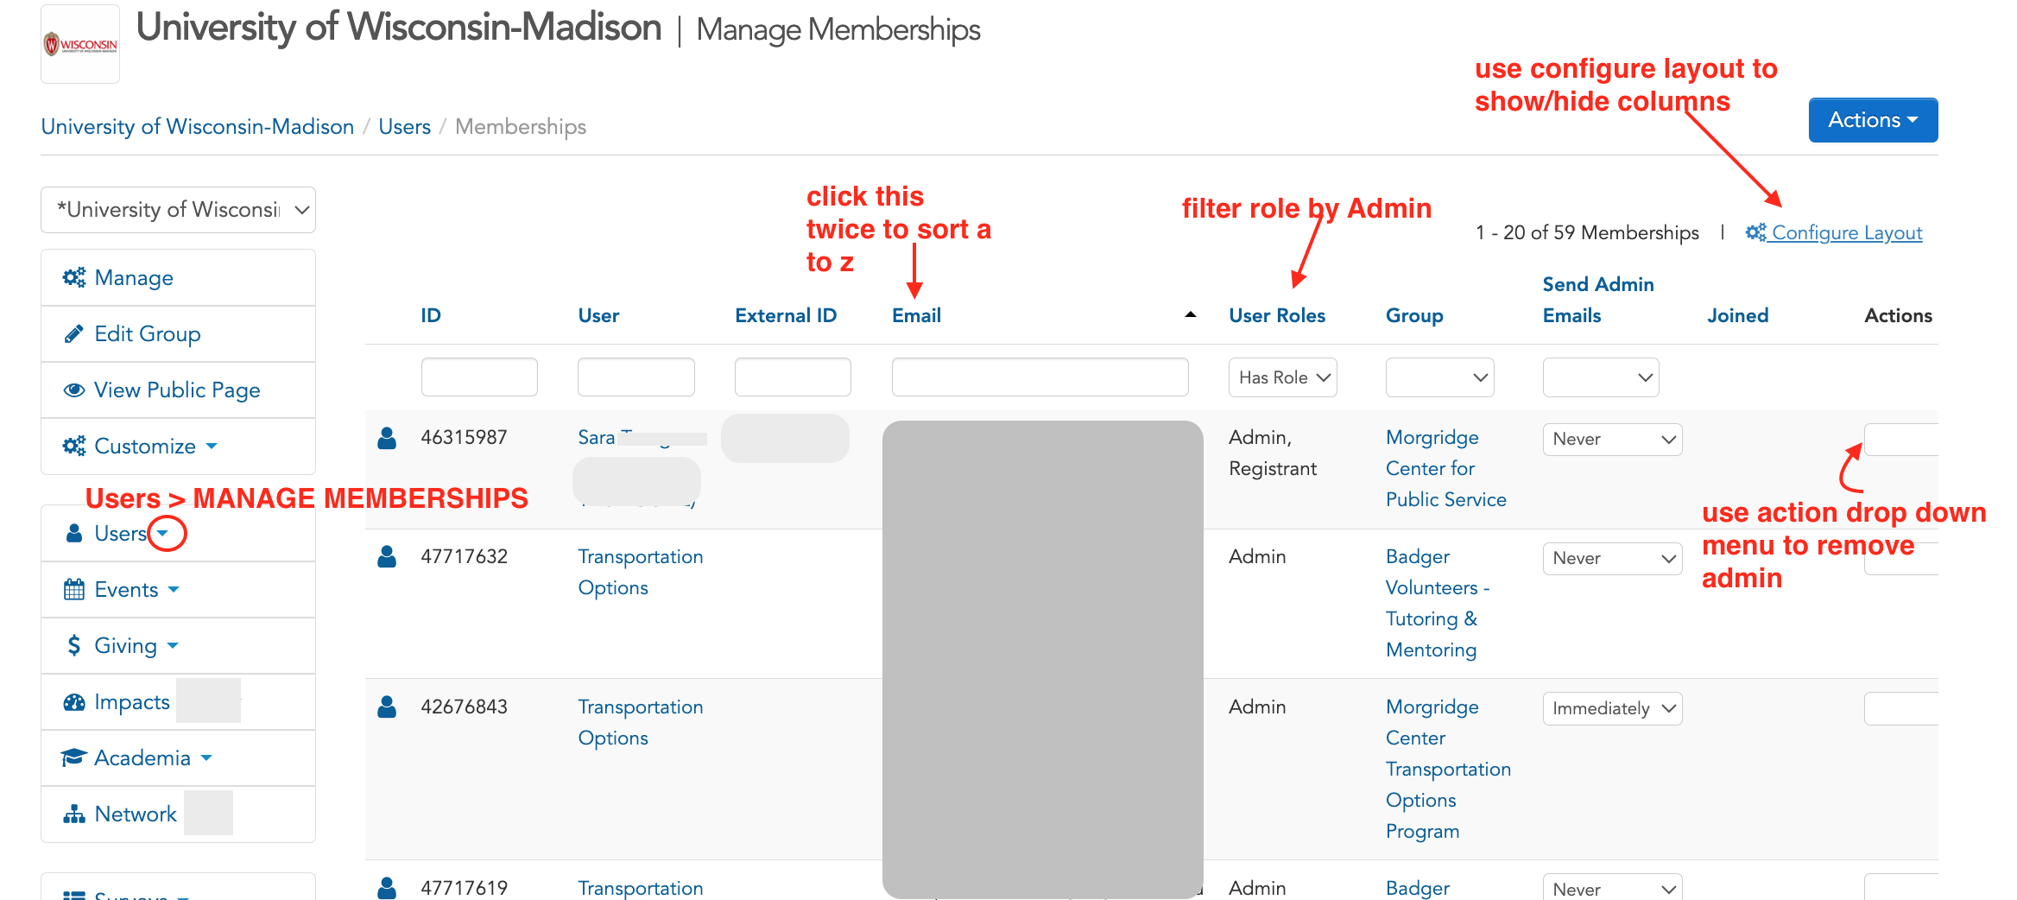Open View Public Page menu item
The width and height of the screenshot is (2017, 900).
click(178, 390)
